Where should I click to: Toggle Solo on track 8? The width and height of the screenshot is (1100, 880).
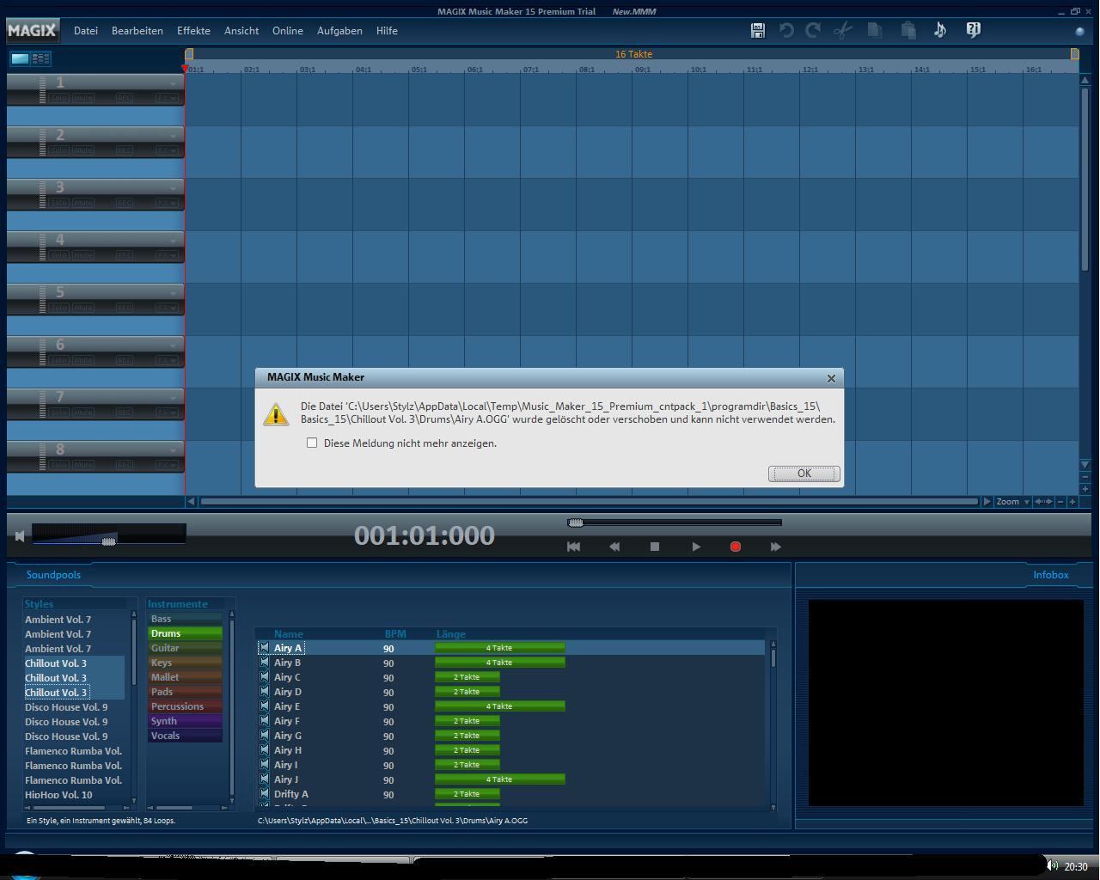click(59, 465)
